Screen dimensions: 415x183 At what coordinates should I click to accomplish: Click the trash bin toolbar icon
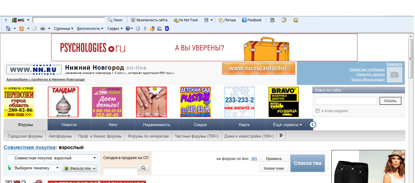click(x=206, y=20)
